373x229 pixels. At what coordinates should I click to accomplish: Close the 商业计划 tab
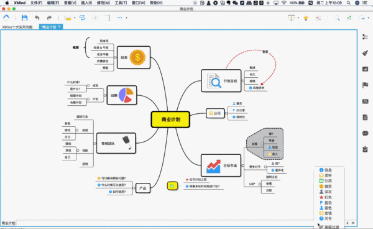pos(60,26)
